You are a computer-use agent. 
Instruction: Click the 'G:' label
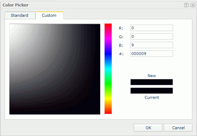point(121,37)
